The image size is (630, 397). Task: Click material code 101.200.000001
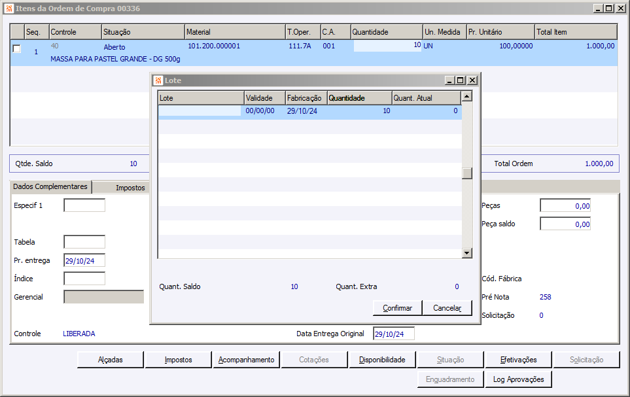214,46
